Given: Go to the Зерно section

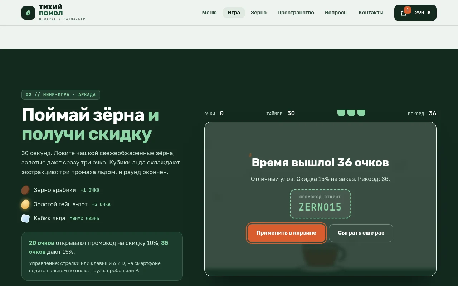Looking at the screenshot, I should point(259,13).
